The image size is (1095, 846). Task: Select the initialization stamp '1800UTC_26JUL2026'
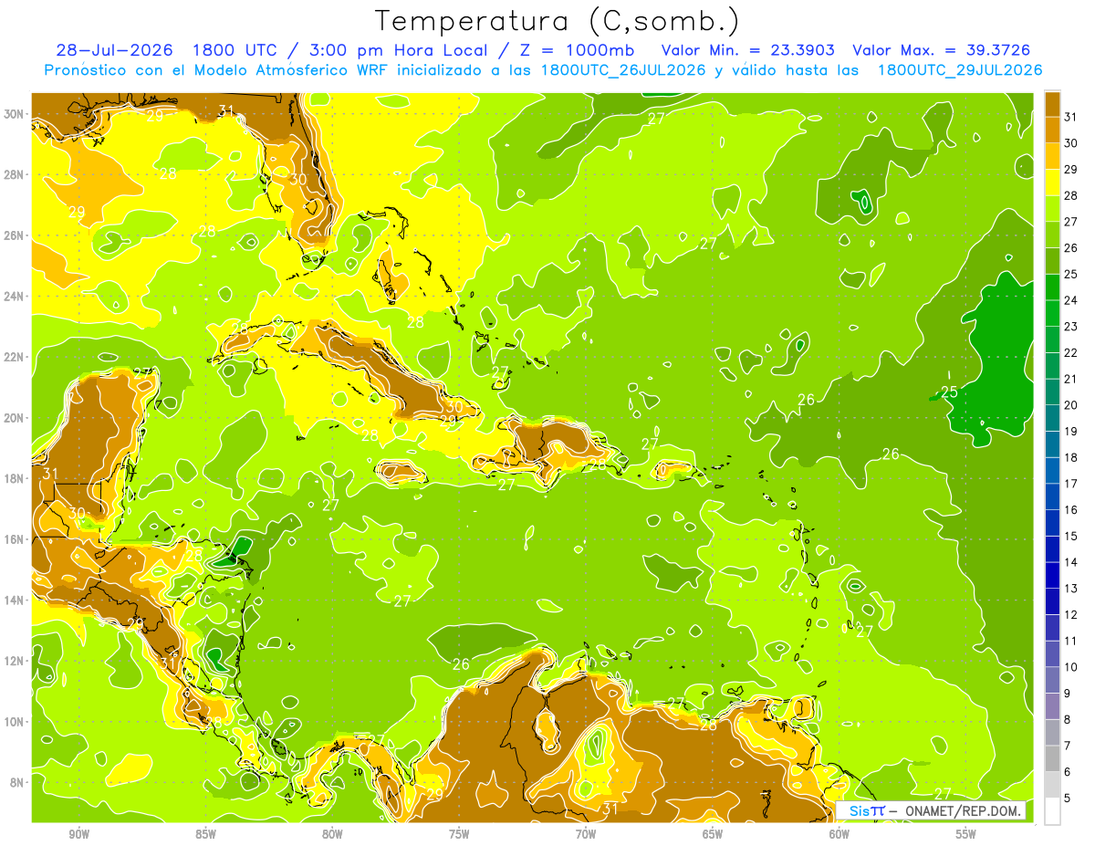point(623,70)
